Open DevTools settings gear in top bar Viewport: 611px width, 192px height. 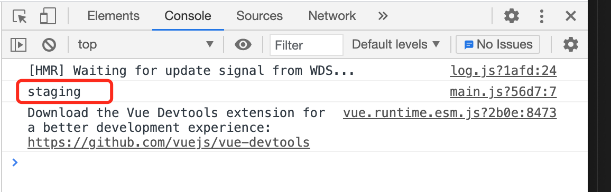click(512, 16)
